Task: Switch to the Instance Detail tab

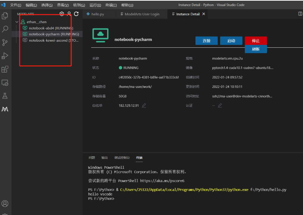Action: tap(188, 14)
